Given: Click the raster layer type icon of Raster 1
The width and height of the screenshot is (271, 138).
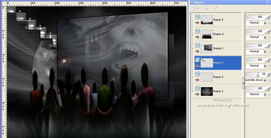Looking at the screenshot, I should click(x=197, y=88).
